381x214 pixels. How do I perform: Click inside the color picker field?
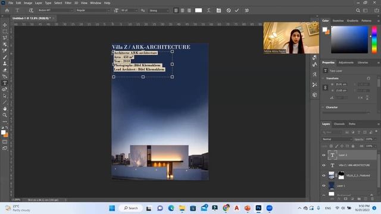click(x=349, y=40)
